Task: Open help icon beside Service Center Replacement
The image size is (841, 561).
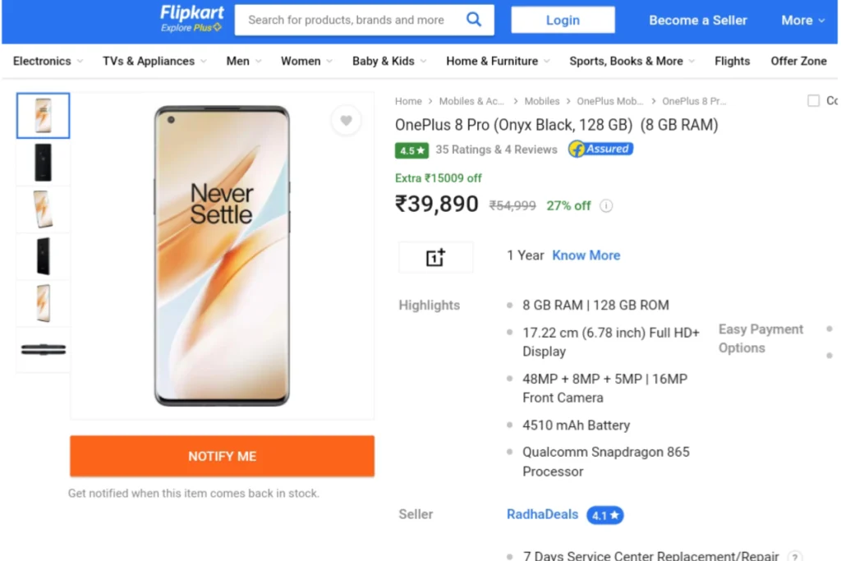Action: [x=795, y=556]
